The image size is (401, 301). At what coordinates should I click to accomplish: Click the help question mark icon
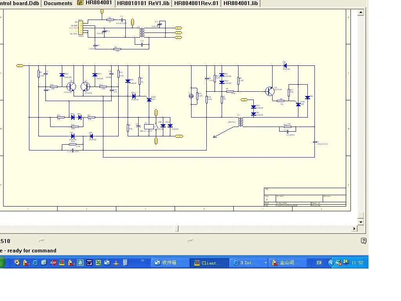point(363,241)
